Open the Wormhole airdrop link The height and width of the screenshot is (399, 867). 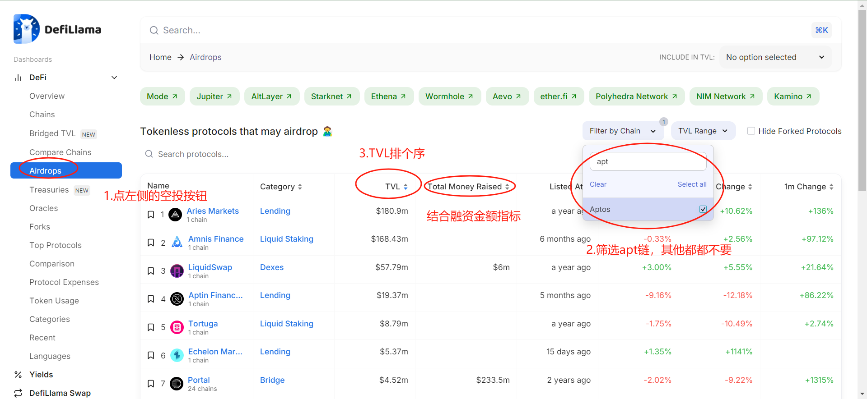coord(450,96)
